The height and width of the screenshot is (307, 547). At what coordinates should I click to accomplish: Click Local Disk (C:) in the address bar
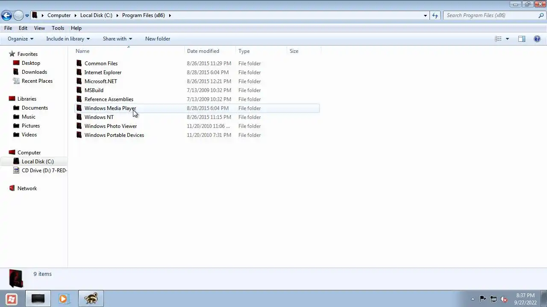(96, 15)
